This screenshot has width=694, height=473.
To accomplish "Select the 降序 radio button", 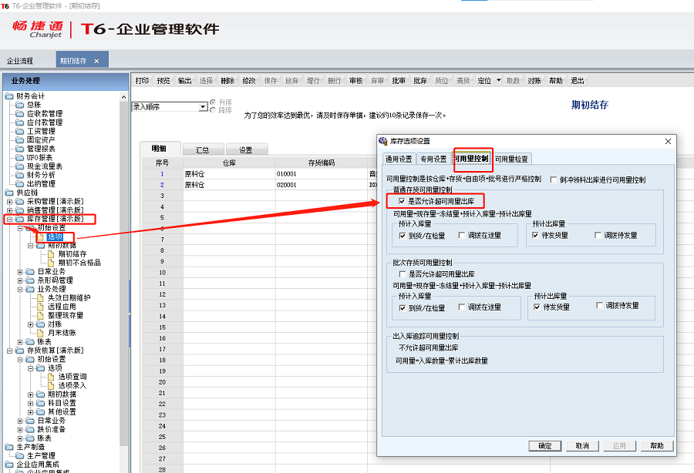I will pos(213,110).
